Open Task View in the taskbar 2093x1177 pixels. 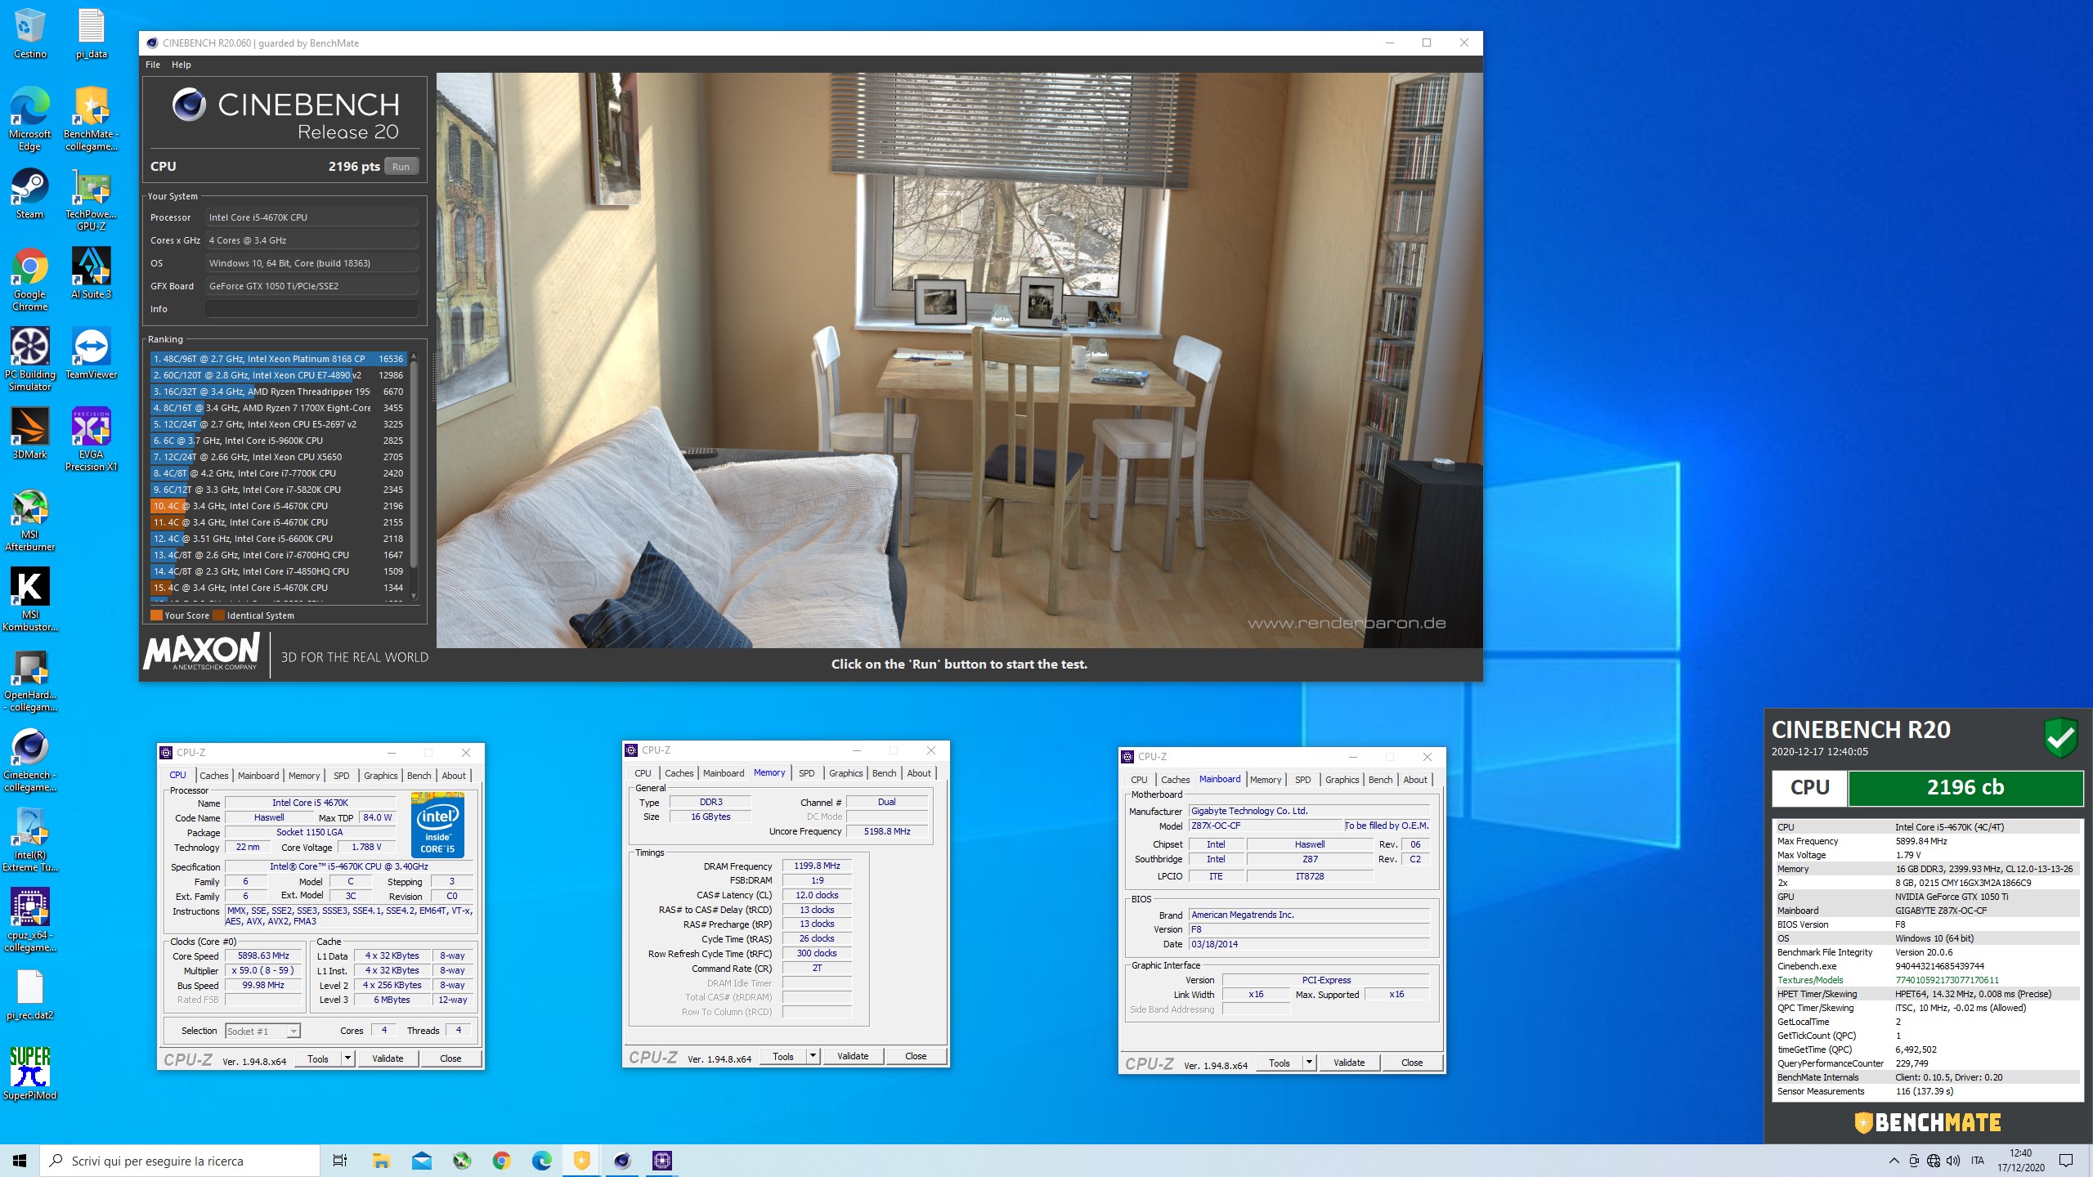(x=340, y=1161)
